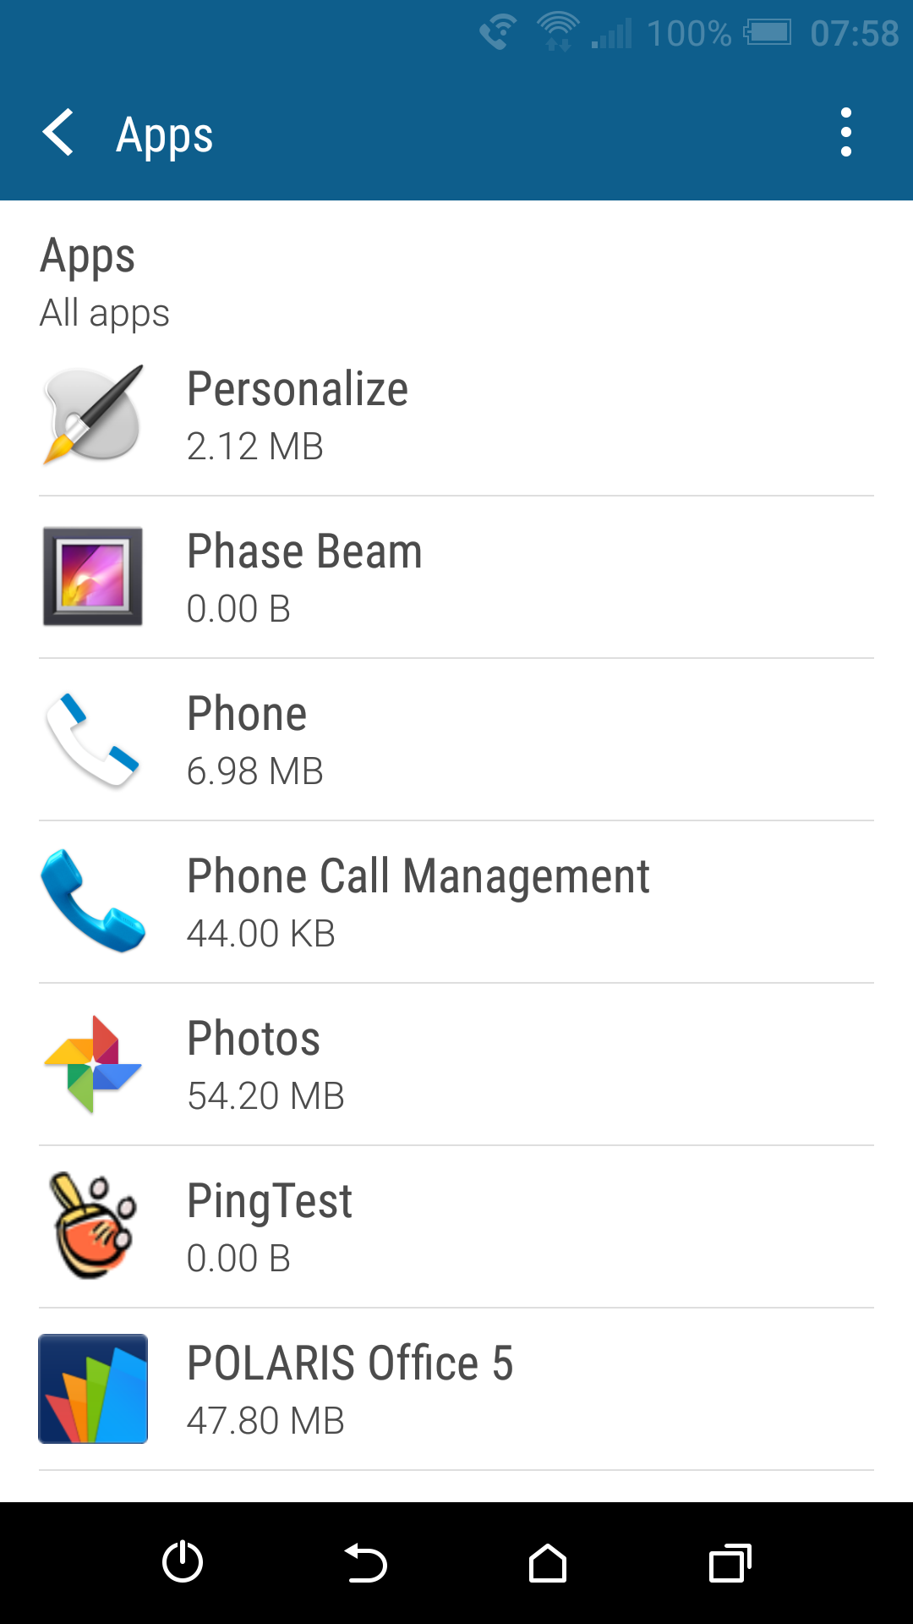Choose PingTest from the list
The width and height of the screenshot is (913, 1624).
(456, 1228)
